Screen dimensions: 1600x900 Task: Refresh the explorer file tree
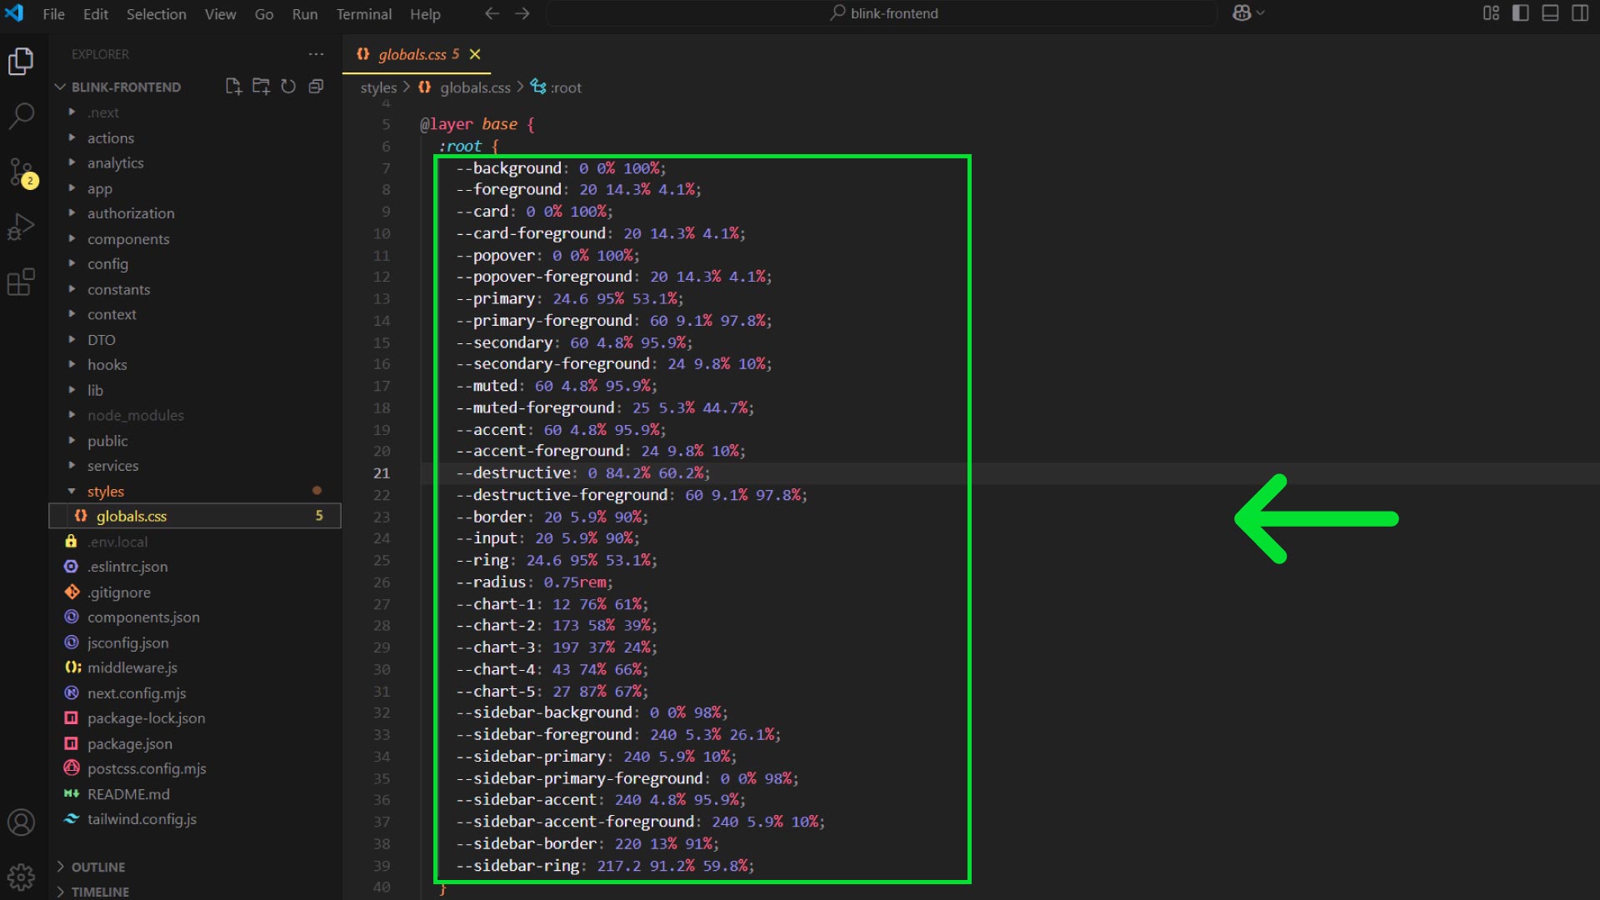click(288, 87)
